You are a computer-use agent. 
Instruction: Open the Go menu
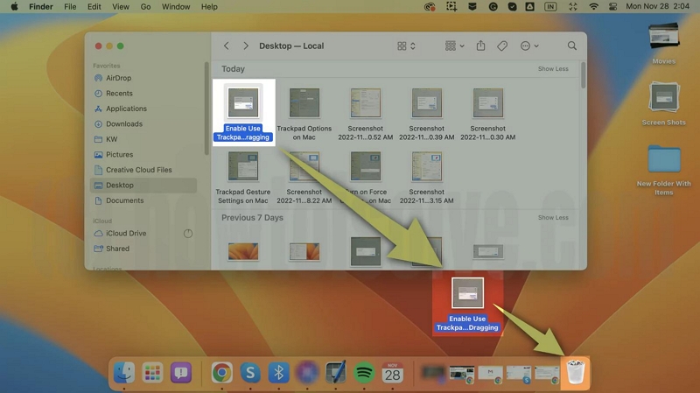point(145,7)
